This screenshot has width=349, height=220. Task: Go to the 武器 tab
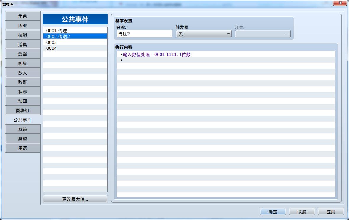22,54
